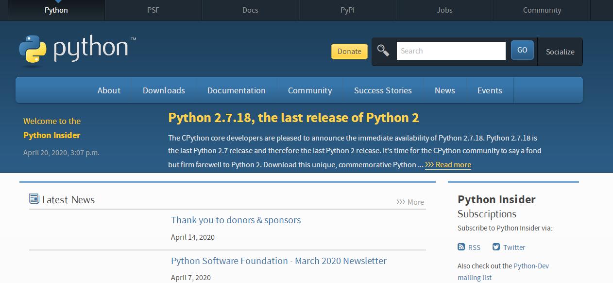Switch to the PSF tab
613x283 pixels.
pyautogui.click(x=153, y=10)
